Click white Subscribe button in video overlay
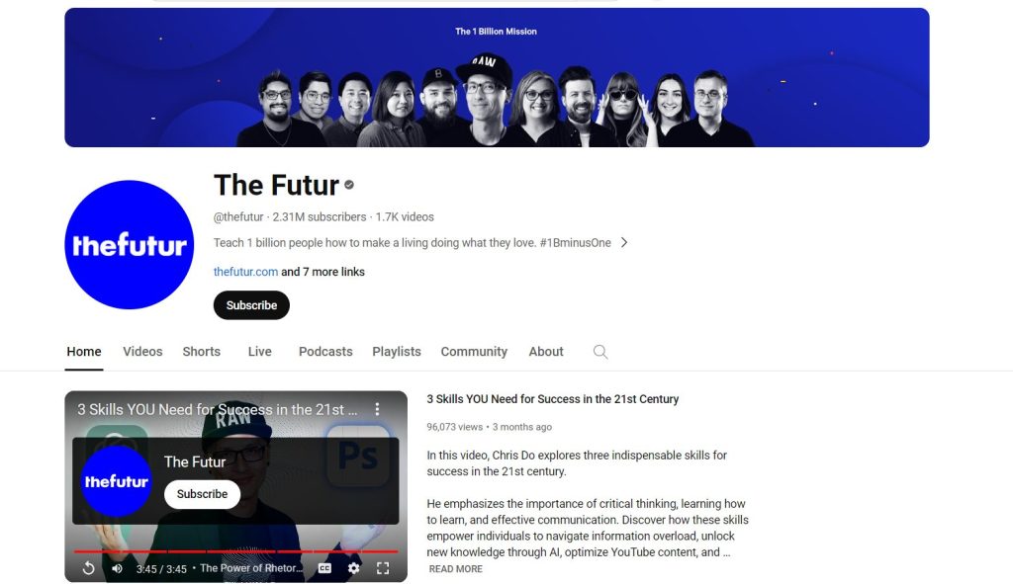1013x584 pixels. coord(202,494)
